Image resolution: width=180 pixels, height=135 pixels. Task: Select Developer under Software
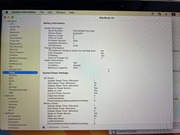point(13,122)
